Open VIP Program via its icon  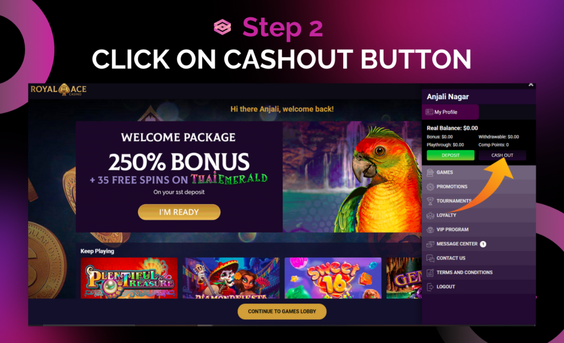(x=430, y=229)
